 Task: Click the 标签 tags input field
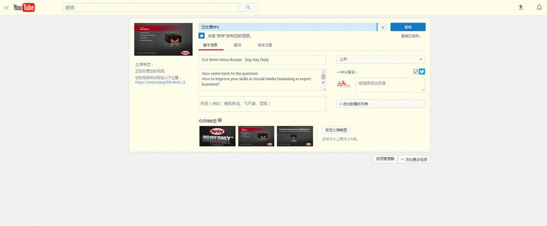(262, 104)
